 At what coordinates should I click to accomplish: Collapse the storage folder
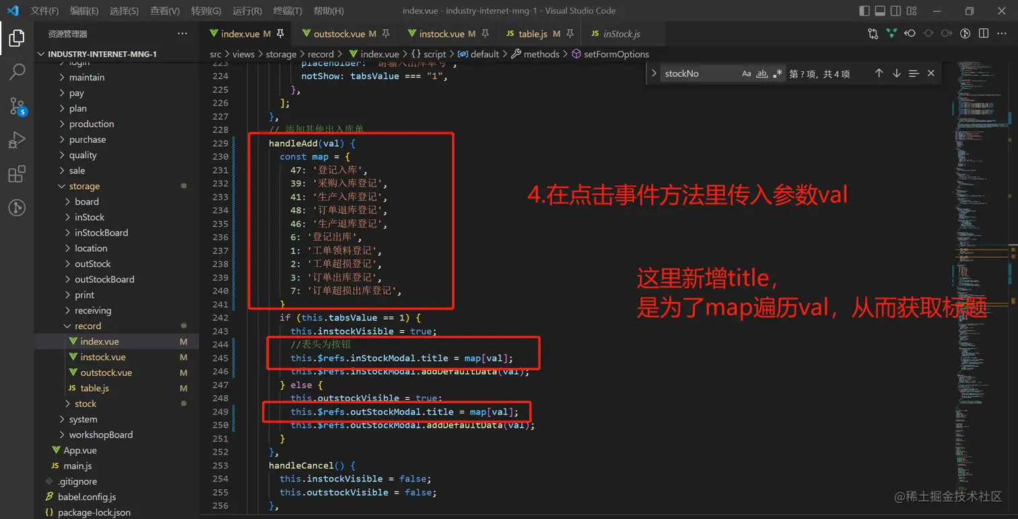click(x=84, y=186)
